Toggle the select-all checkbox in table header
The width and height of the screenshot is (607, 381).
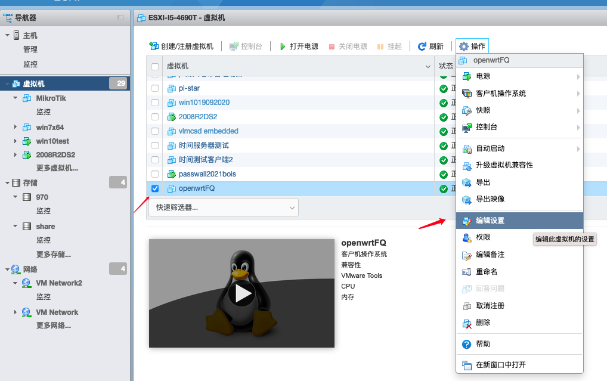click(155, 67)
